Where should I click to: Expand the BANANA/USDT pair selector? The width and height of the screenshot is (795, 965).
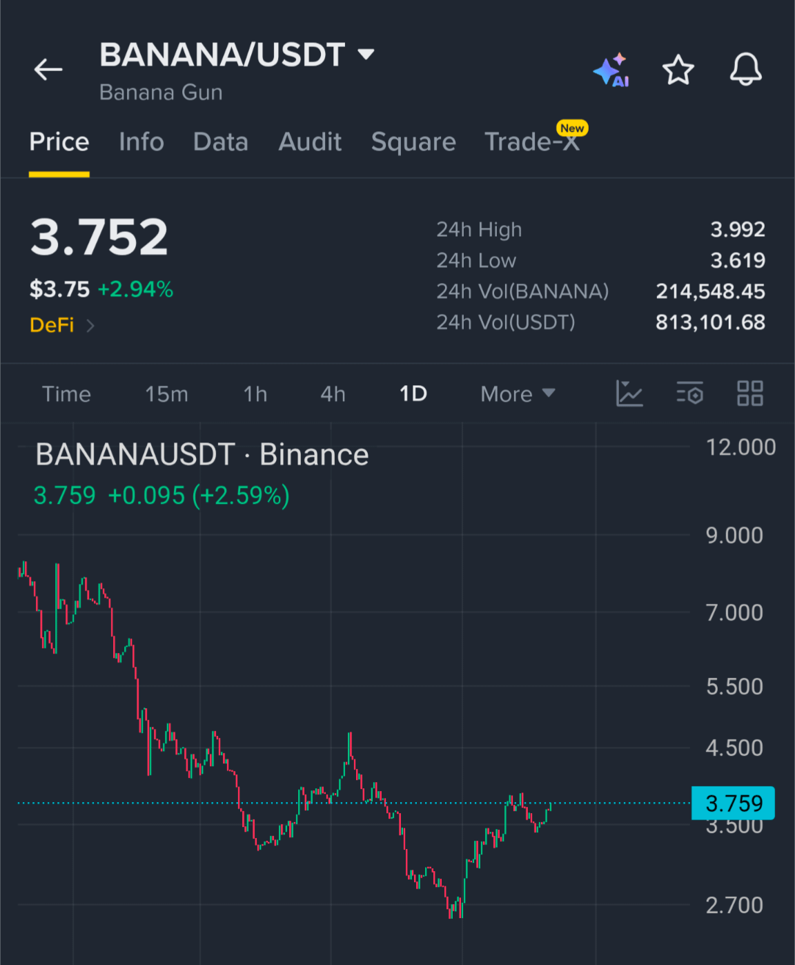(x=366, y=54)
